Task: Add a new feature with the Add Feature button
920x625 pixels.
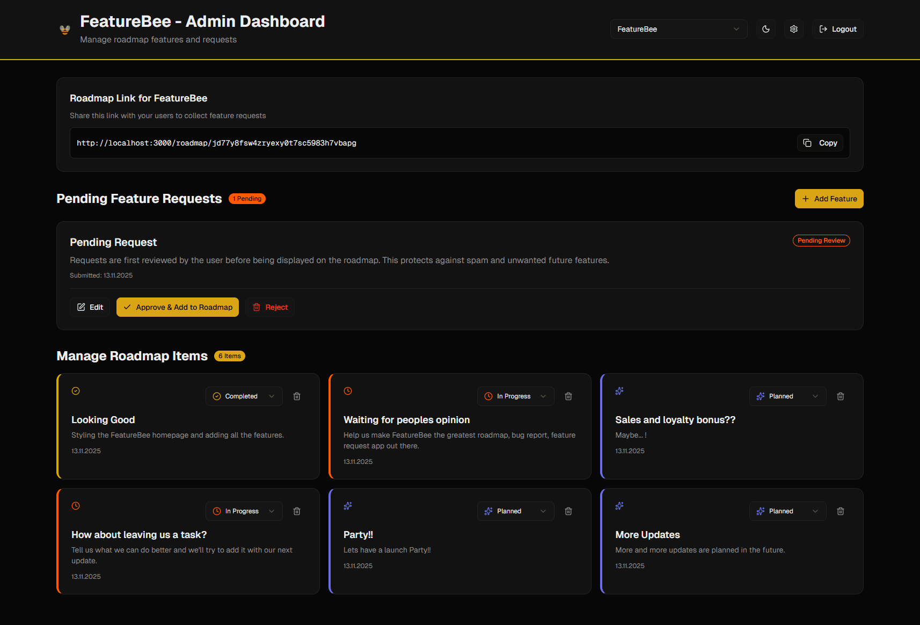Action: tap(829, 198)
